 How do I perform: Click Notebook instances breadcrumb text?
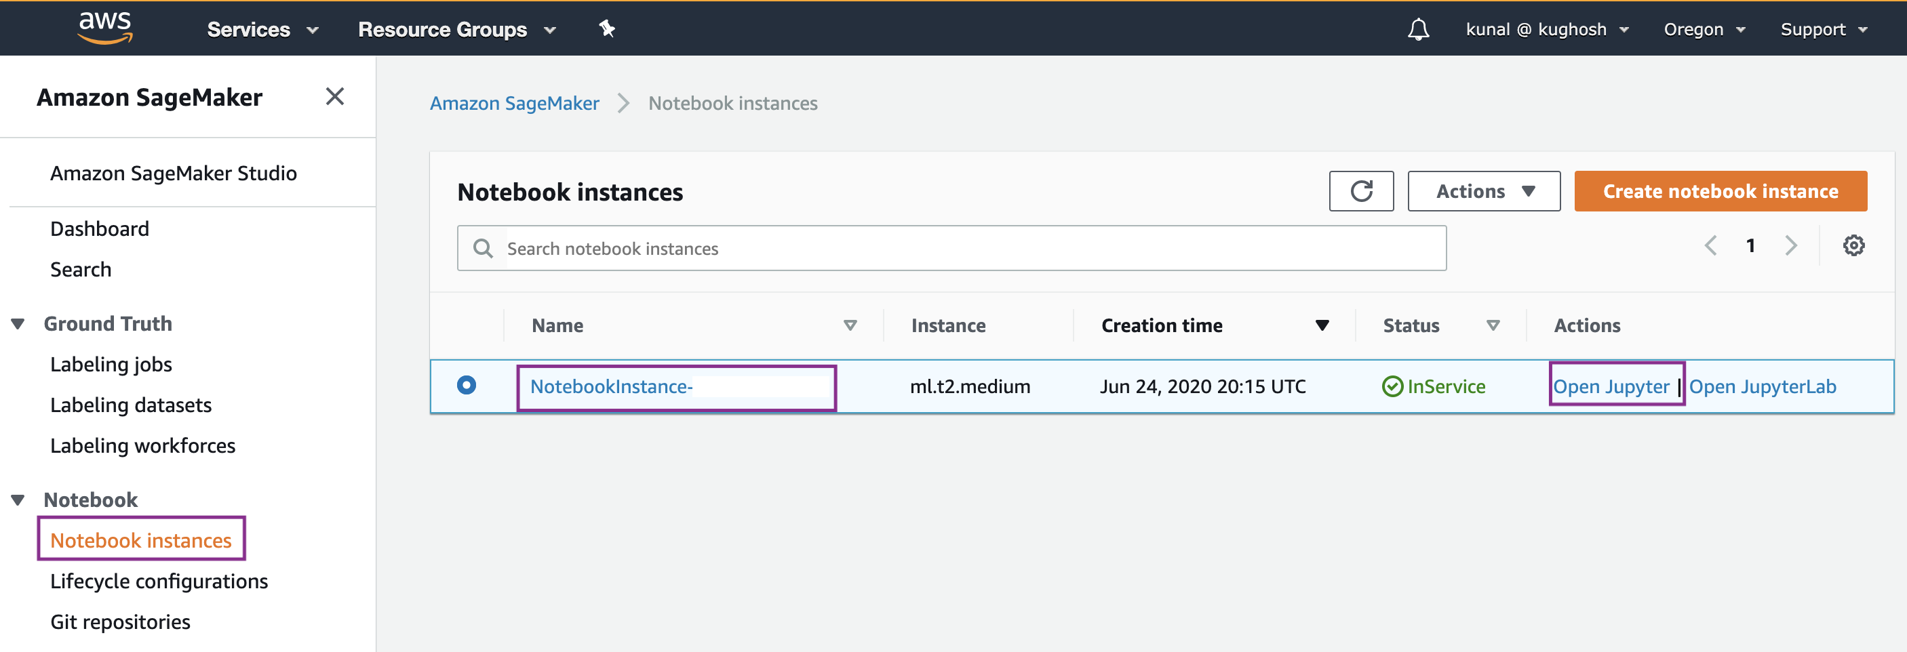tap(732, 103)
